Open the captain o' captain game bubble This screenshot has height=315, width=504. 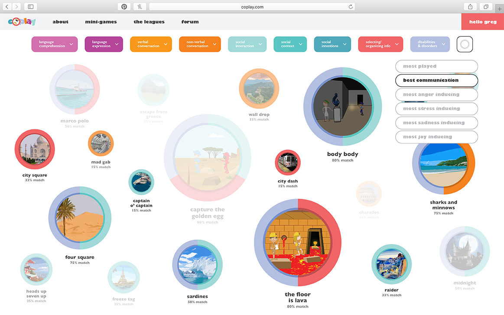coord(141,182)
